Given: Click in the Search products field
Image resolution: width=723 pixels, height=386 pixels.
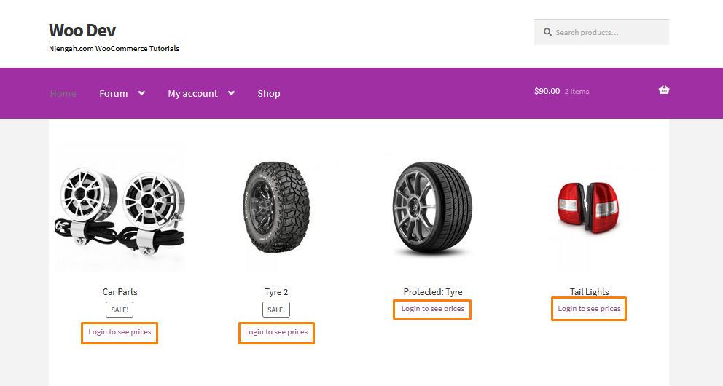Looking at the screenshot, I should [x=609, y=33].
